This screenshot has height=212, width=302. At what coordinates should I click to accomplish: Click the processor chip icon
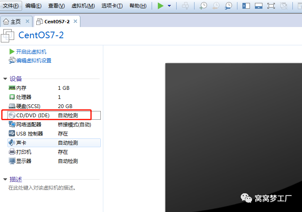(x=12, y=97)
